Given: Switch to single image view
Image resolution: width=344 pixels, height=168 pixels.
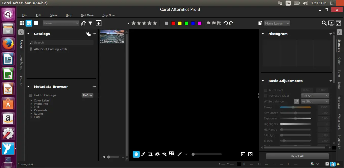Looking at the screenshot, I should [x=36, y=23].
